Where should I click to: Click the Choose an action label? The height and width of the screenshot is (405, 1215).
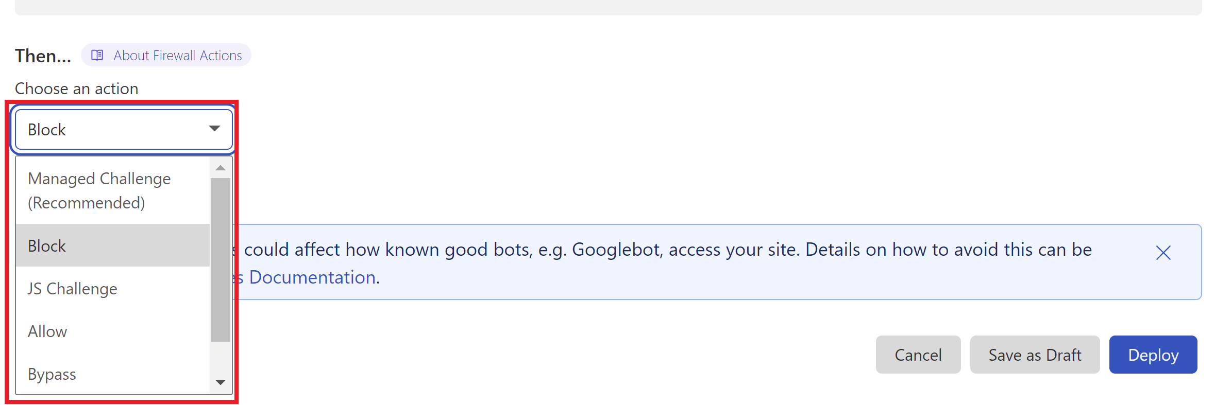coord(76,88)
